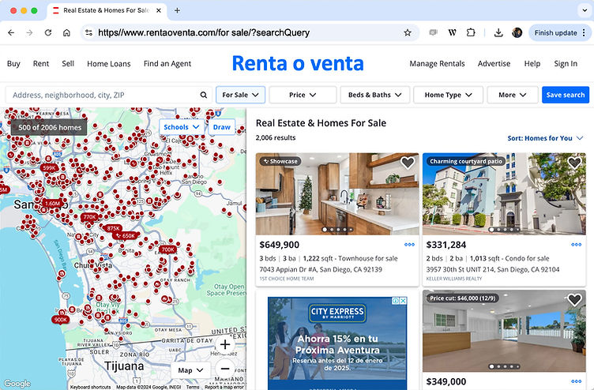Click the 599K map price marker
This screenshot has width=594, height=390.
(x=49, y=167)
